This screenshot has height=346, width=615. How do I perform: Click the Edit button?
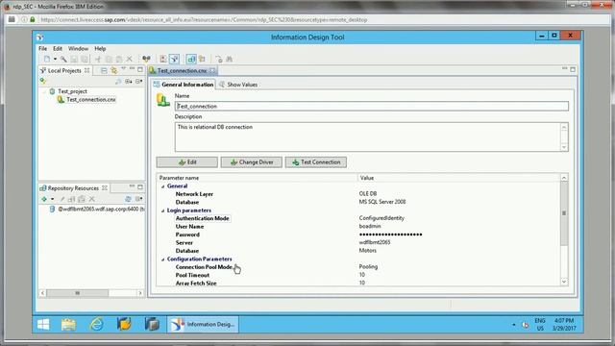(187, 162)
